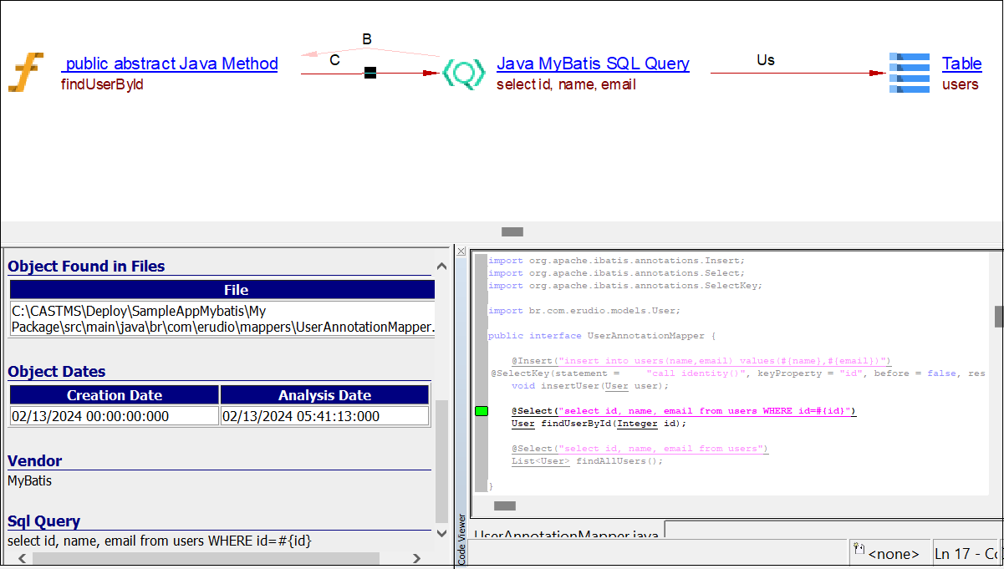Click the code viewer vertical scrollbar thumb
Image resolution: width=1004 pixels, height=569 pixels.
coord(998,317)
